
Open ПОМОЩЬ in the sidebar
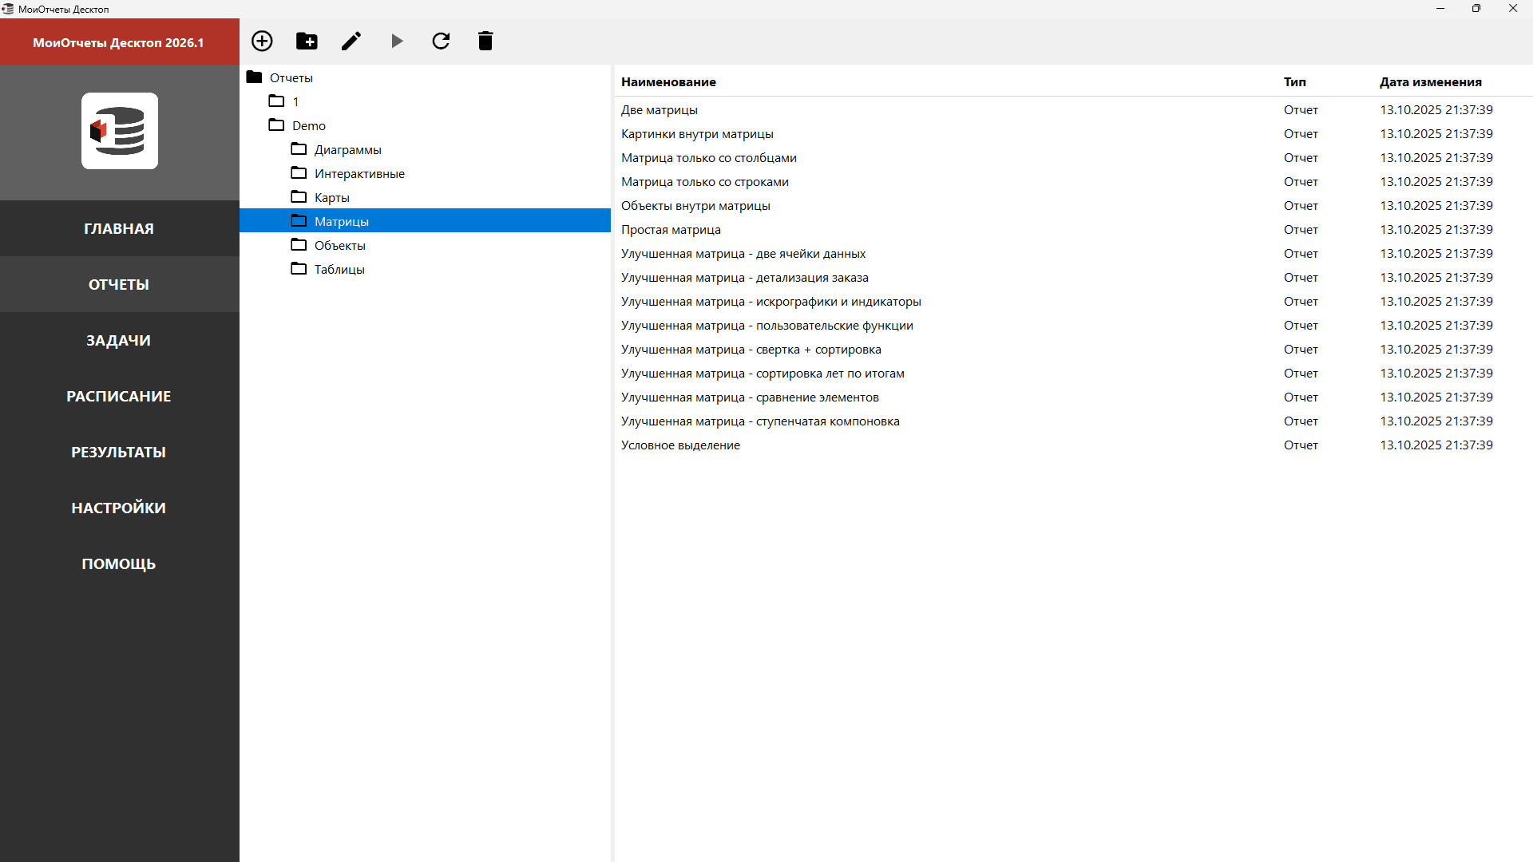coord(119,563)
